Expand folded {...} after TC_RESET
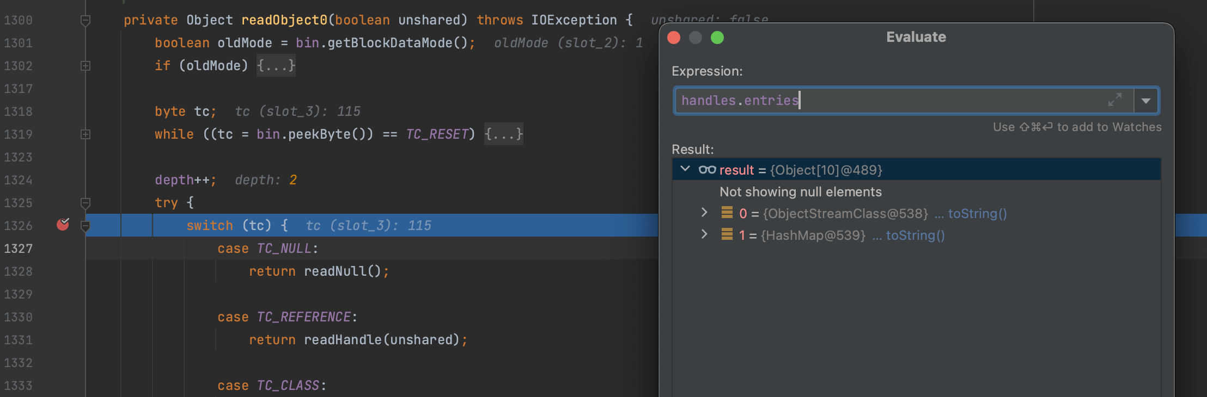The width and height of the screenshot is (1207, 397). tap(504, 134)
